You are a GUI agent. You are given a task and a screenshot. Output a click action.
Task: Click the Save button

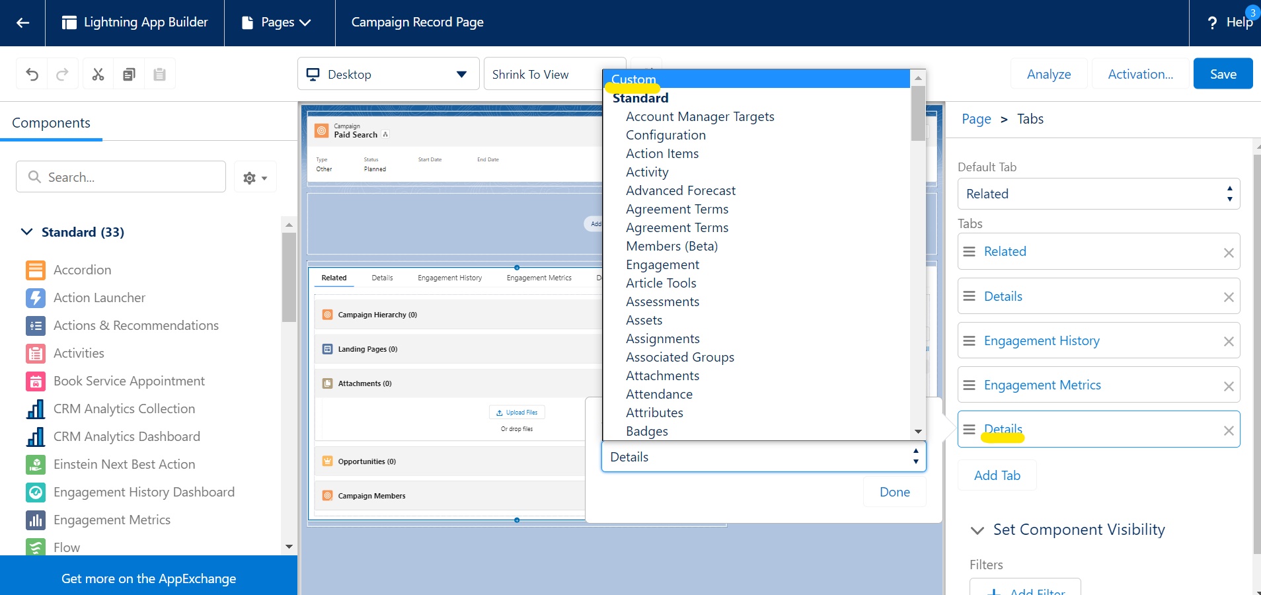pyautogui.click(x=1223, y=74)
